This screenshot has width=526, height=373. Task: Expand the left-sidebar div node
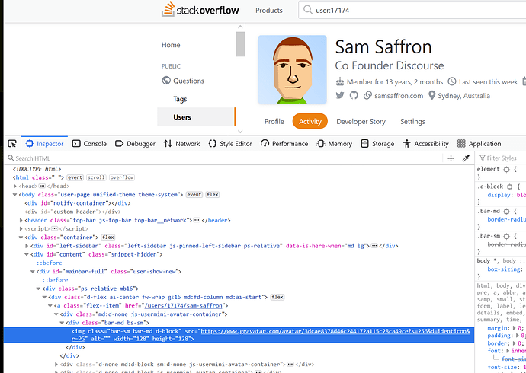pyautogui.click(x=27, y=246)
